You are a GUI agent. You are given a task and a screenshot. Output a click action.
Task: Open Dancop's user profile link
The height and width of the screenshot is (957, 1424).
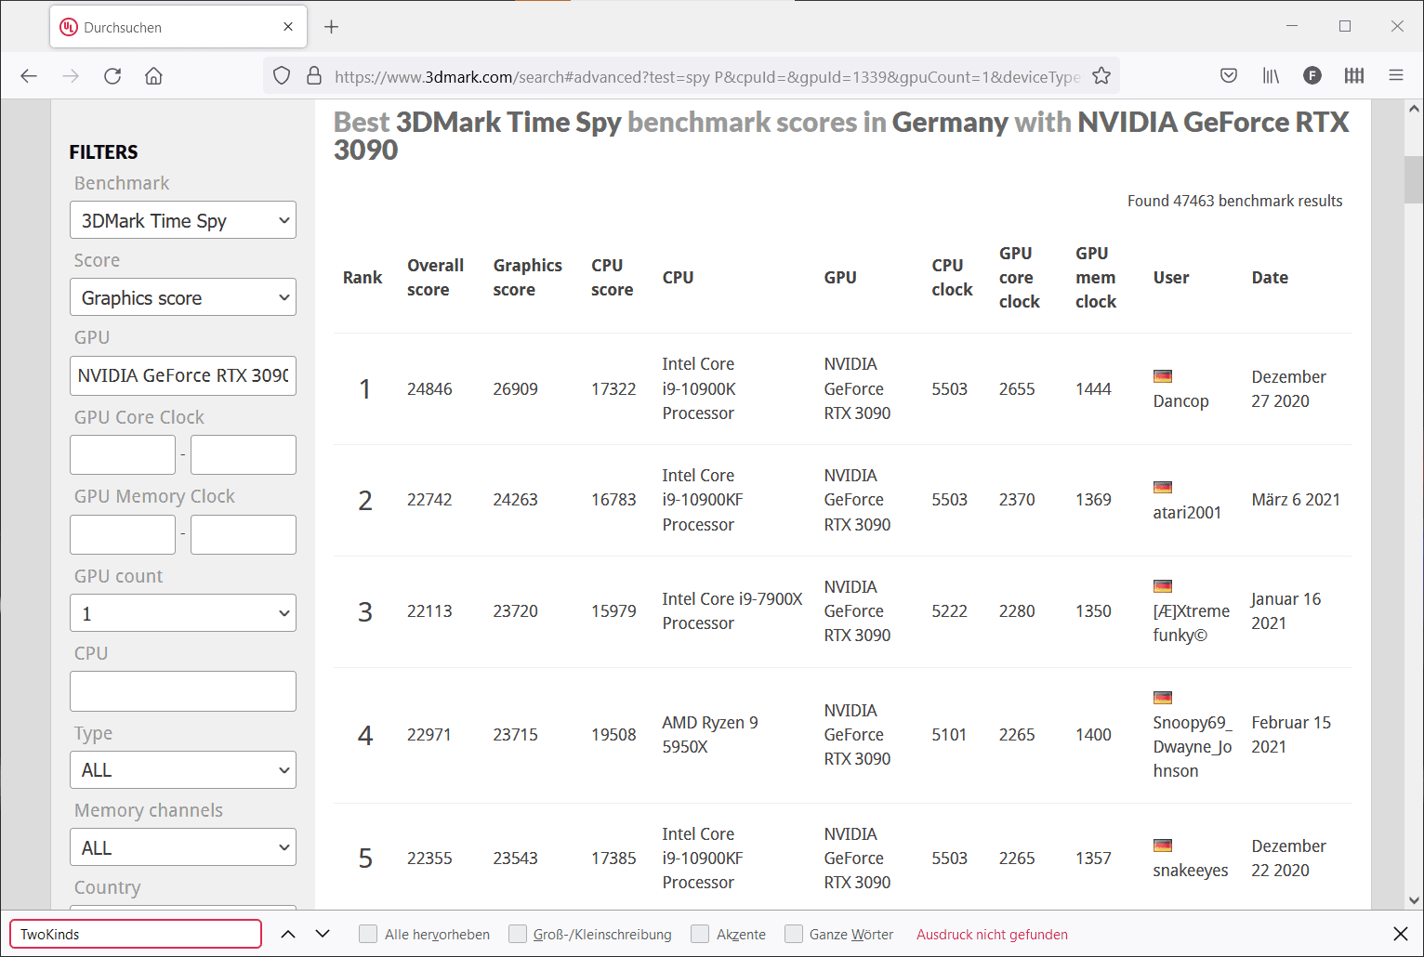click(x=1180, y=401)
